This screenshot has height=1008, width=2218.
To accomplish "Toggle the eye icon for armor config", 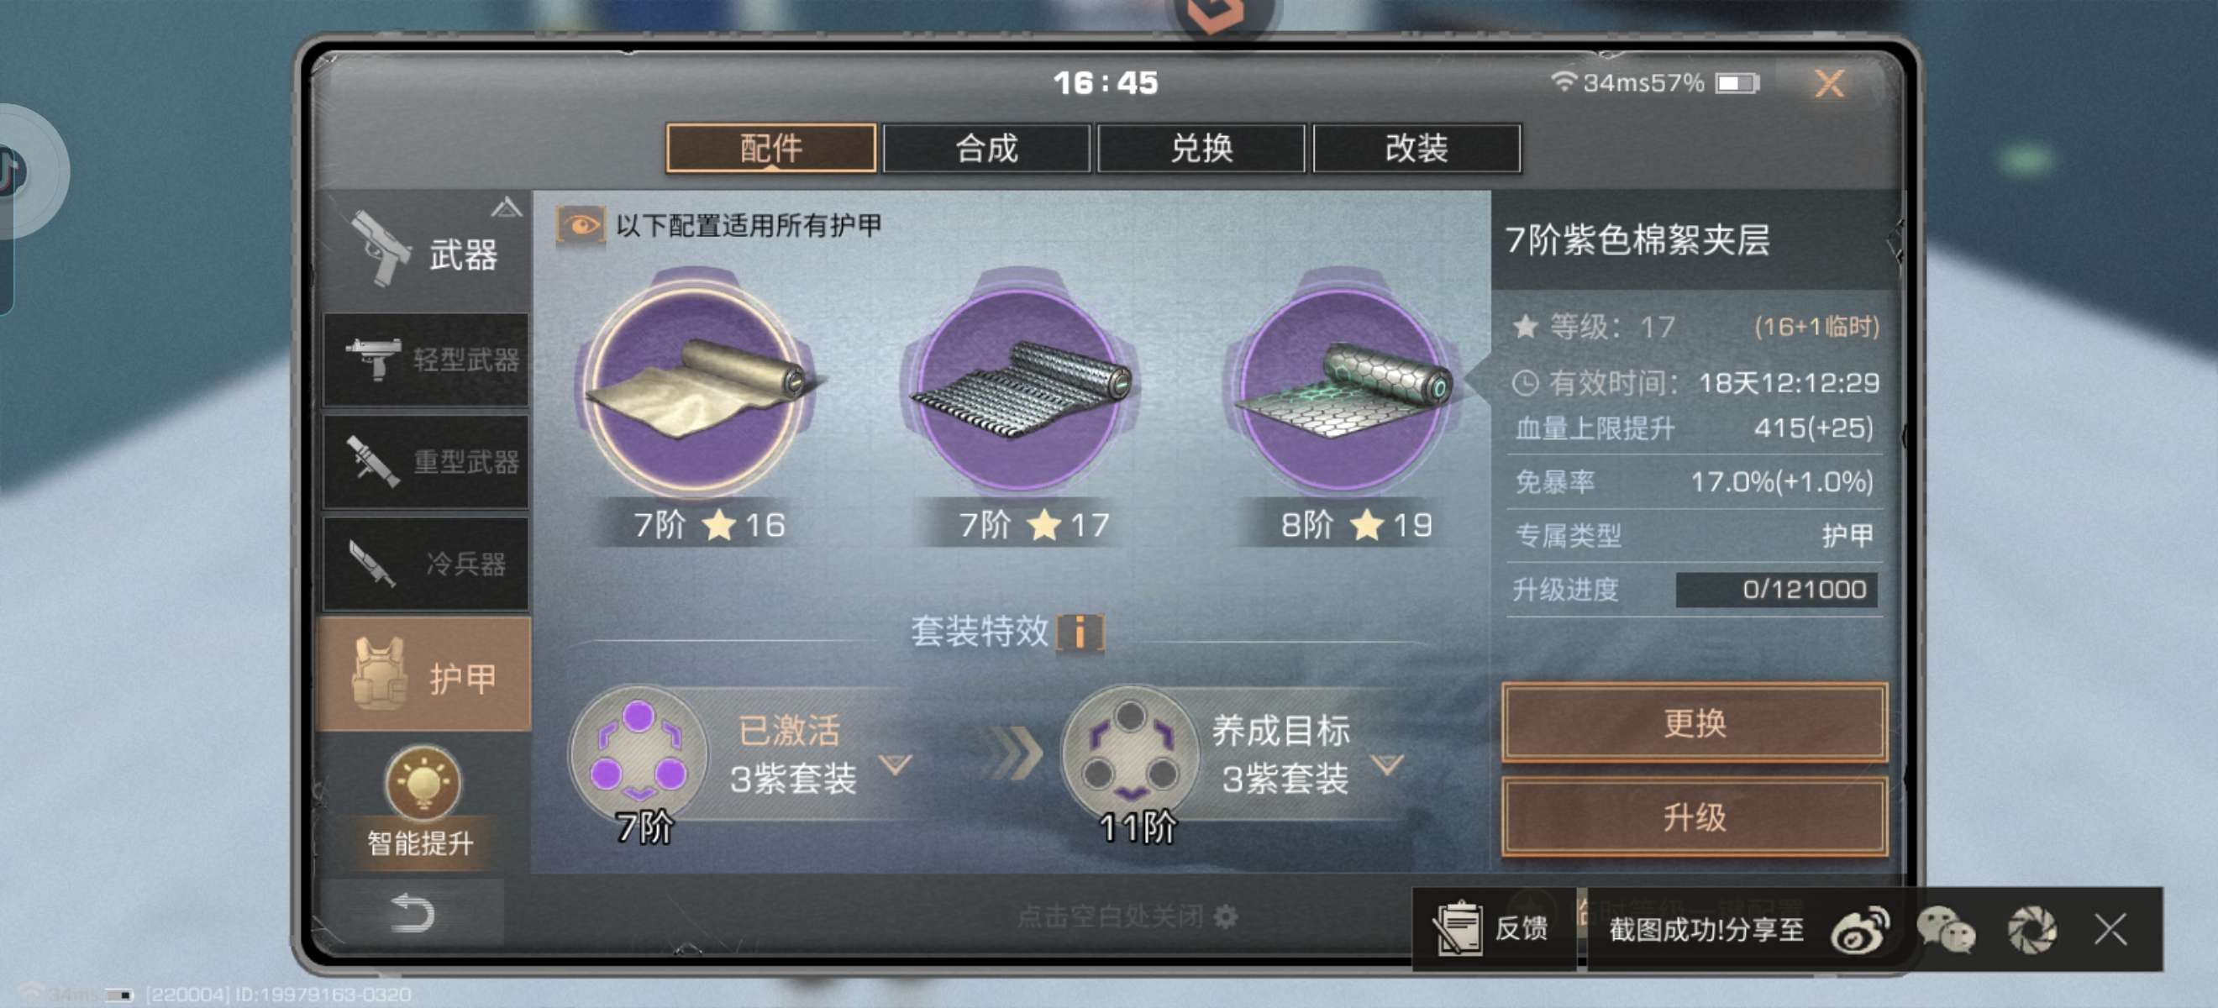I will point(581,225).
